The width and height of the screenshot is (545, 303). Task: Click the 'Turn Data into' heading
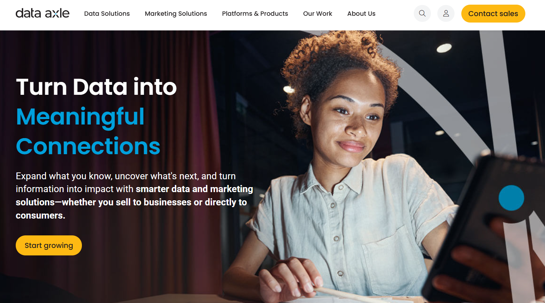pos(97,87)
